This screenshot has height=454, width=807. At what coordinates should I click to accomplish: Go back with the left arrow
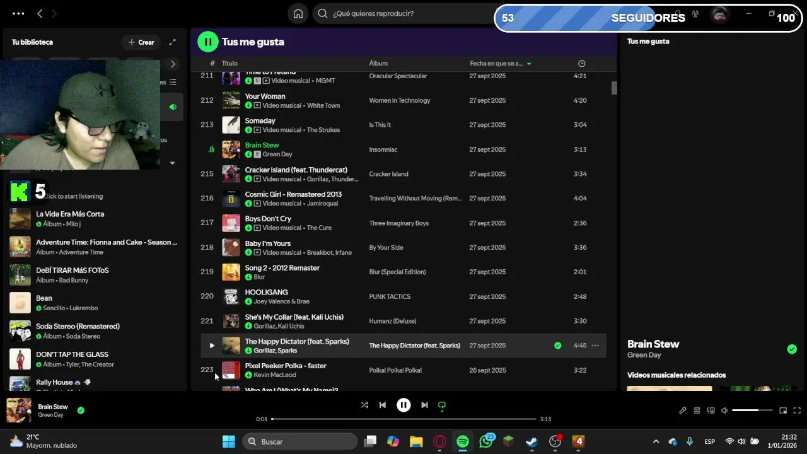pos(40,13)
